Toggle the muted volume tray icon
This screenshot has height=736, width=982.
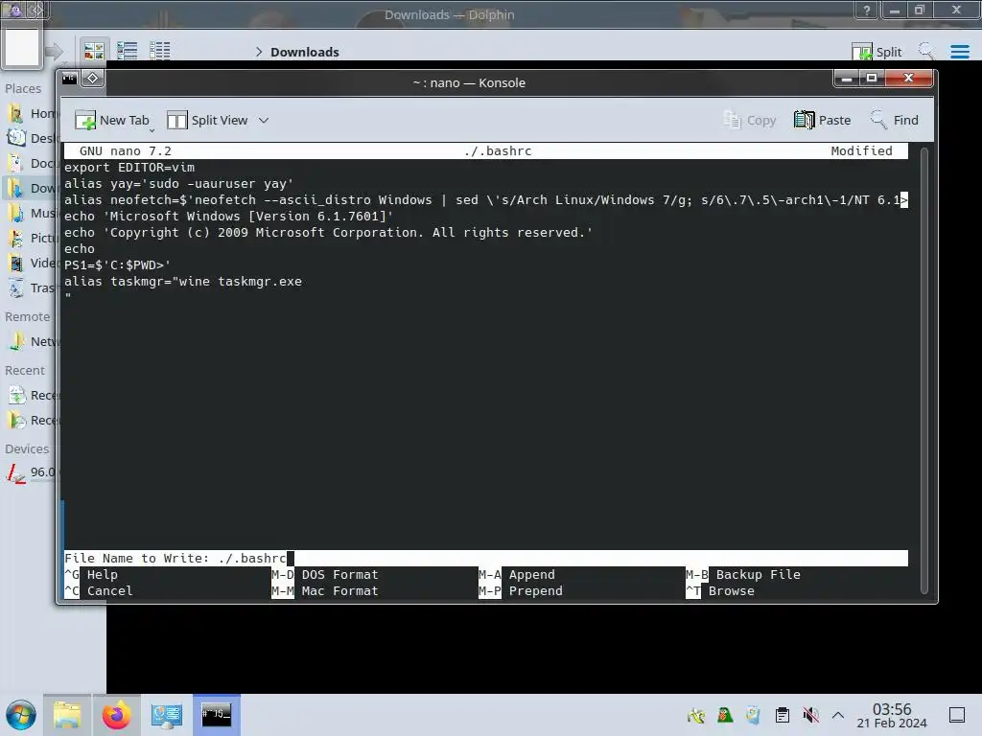pos(810,715)
